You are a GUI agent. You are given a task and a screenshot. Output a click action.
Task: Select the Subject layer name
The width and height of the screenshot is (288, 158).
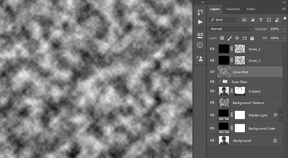pos(254,91)
